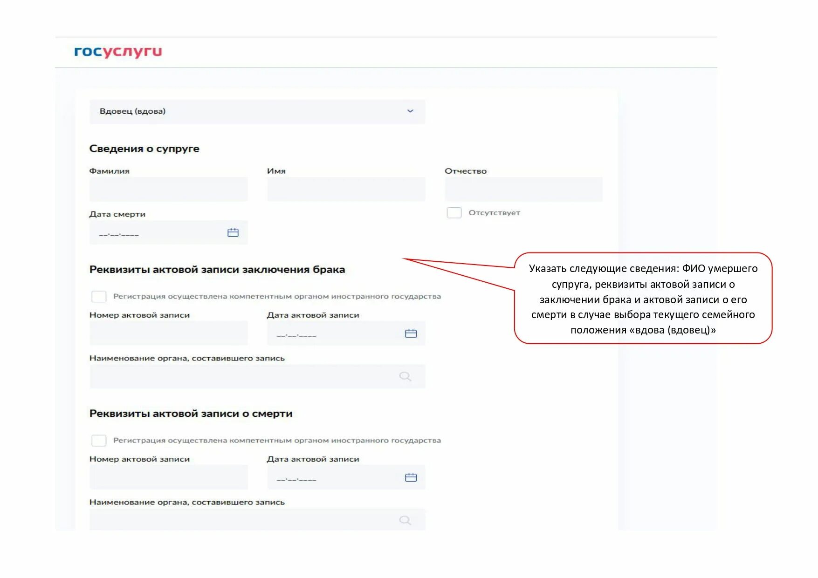The height and width of the screenshot is (578, 818).
Task: Click Дата актовой записи field under marriage record
Action: point(346,333)
